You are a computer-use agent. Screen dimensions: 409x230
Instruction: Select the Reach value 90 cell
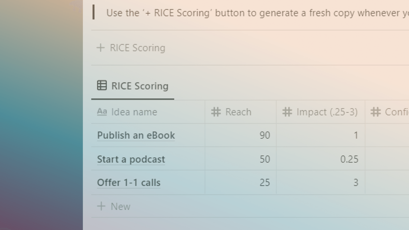(x=240, y=135)
